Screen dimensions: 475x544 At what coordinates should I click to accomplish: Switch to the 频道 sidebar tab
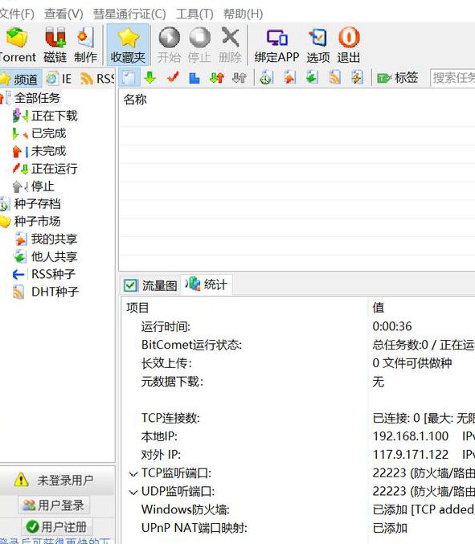[x=20, y=79]
